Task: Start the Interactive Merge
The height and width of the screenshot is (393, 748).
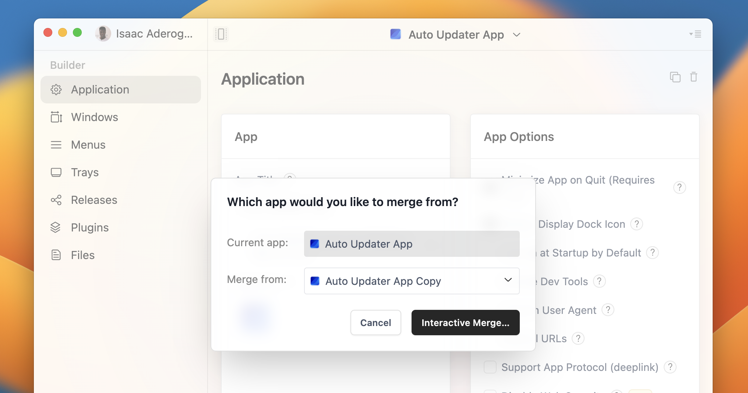Action: tap(465, 322)
